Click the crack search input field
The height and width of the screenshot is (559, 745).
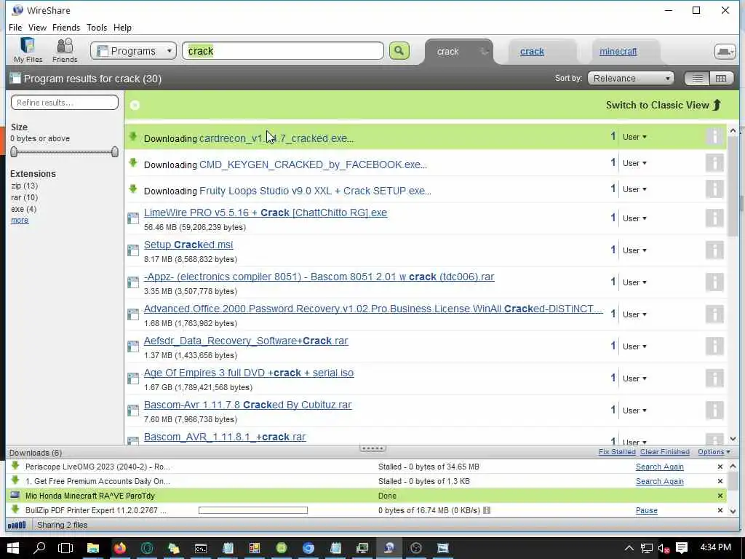coord(283,51)
